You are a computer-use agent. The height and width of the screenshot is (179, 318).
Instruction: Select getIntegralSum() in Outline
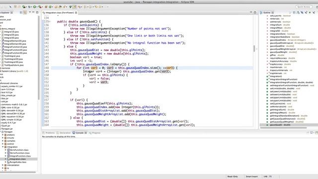pyautogui.click(x=282, y=109)
